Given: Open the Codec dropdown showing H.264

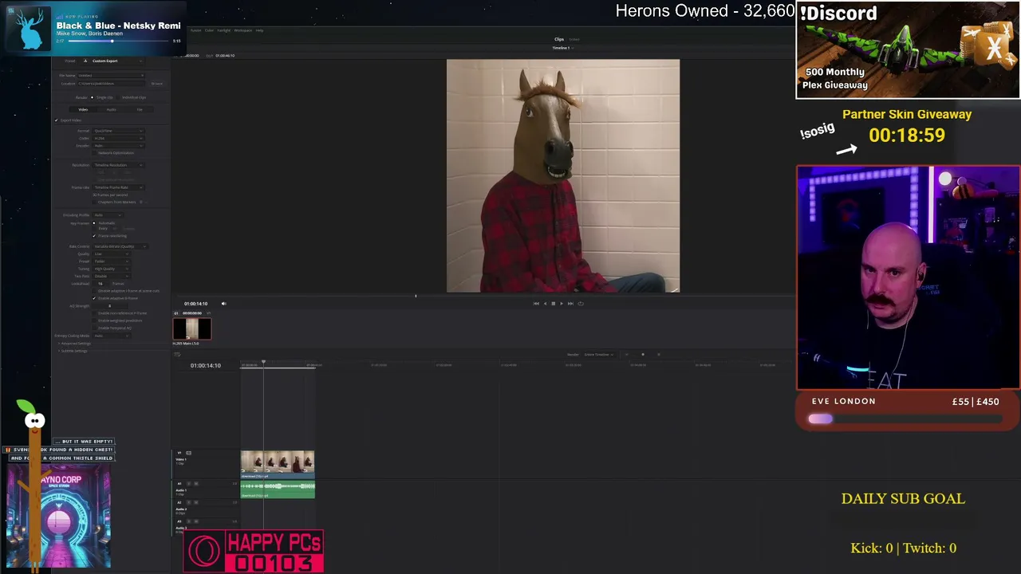Looking at the screenshot, I should point(118,139).
